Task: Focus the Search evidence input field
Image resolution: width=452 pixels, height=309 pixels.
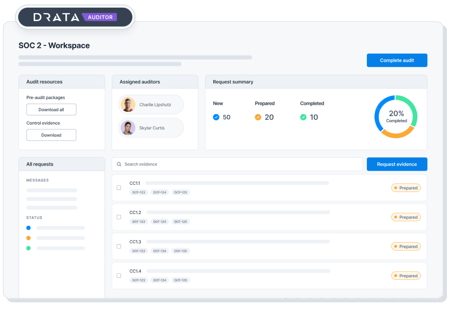Action: click(240, 164)
